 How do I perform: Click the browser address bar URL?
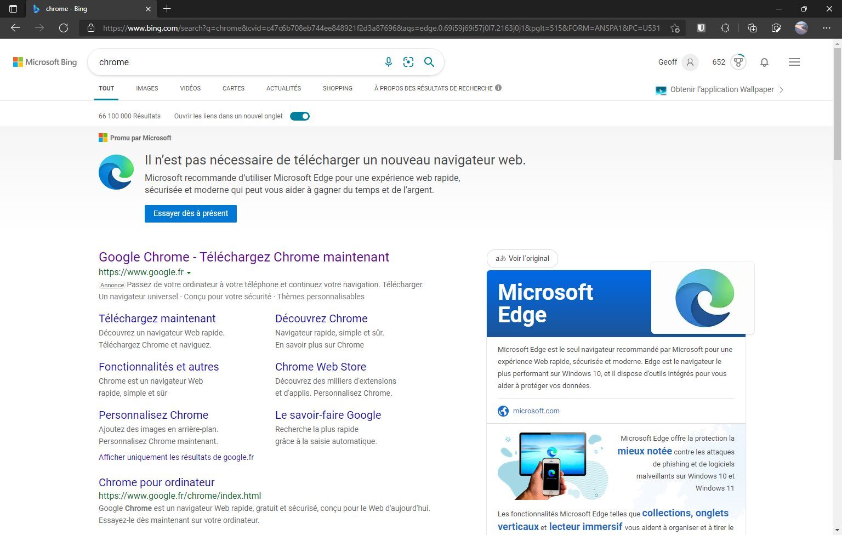[x=382, y=28]
